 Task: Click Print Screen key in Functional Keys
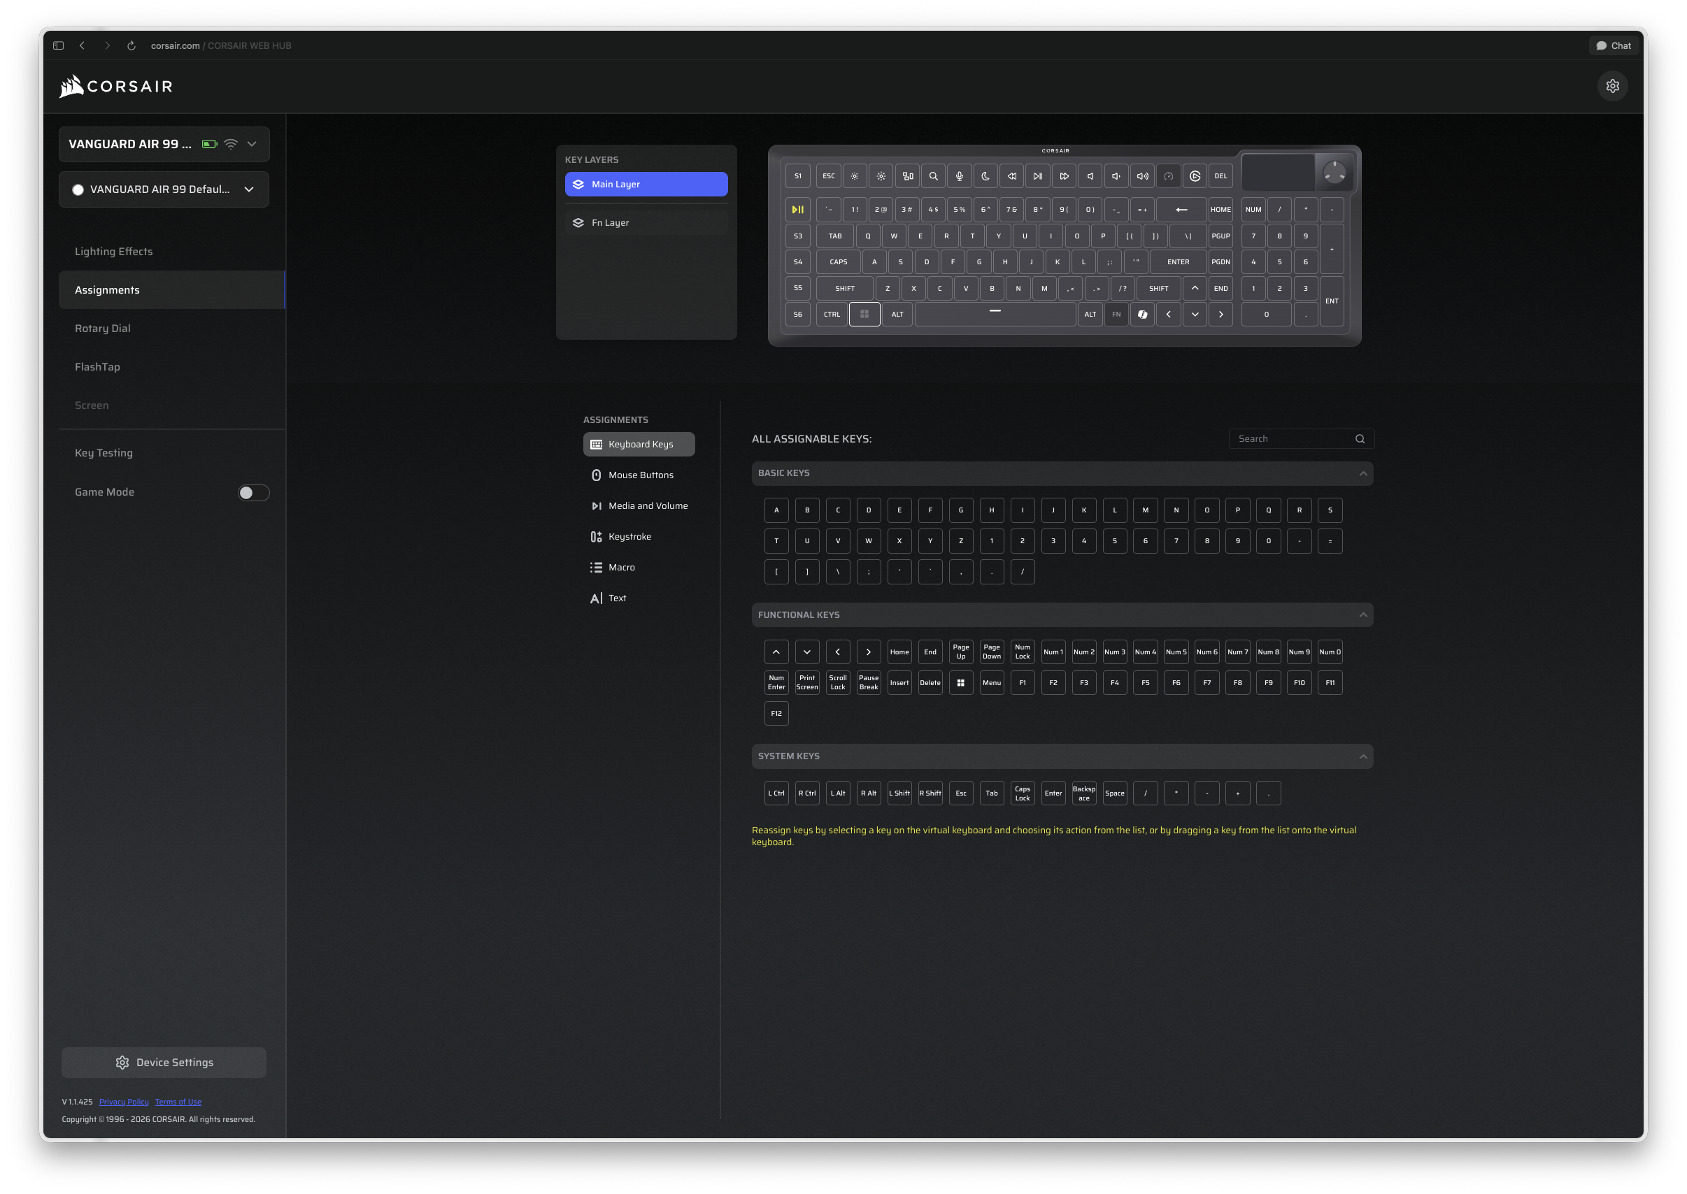coord(806,683)
